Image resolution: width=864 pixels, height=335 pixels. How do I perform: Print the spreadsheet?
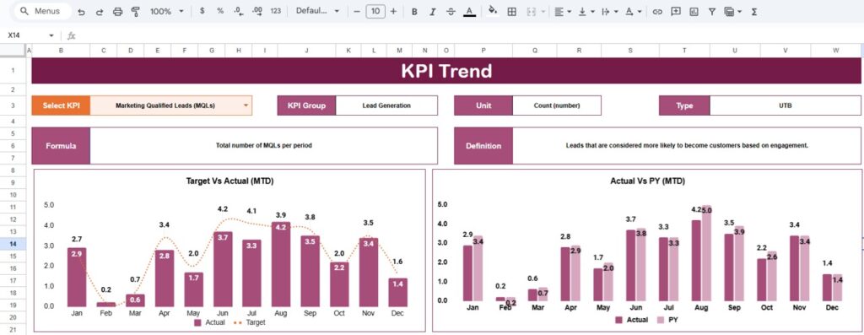117,12
